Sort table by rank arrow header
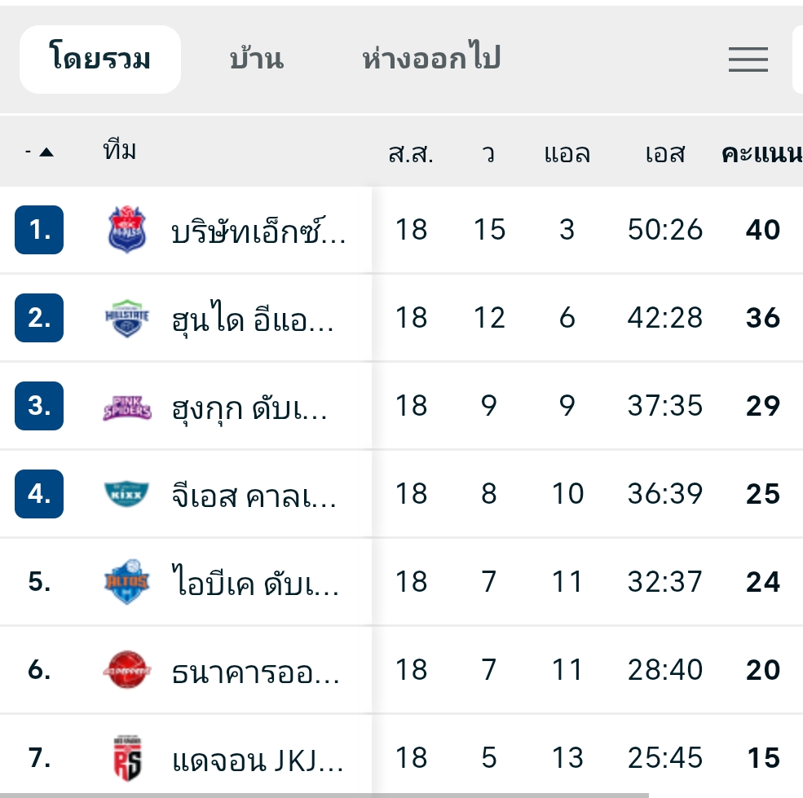The height and width of the screenshot is (798, 803). click(x=39, y=152)
